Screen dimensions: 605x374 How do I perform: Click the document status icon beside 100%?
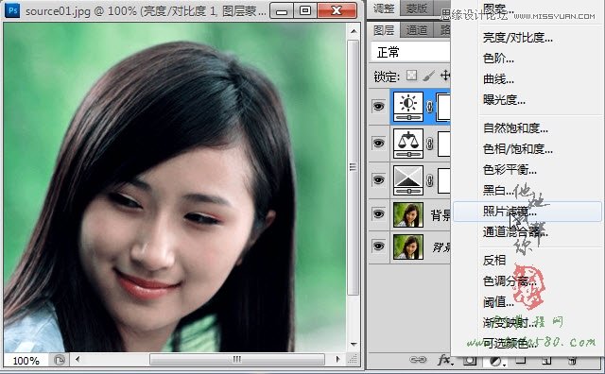click(x=59, y=361)
